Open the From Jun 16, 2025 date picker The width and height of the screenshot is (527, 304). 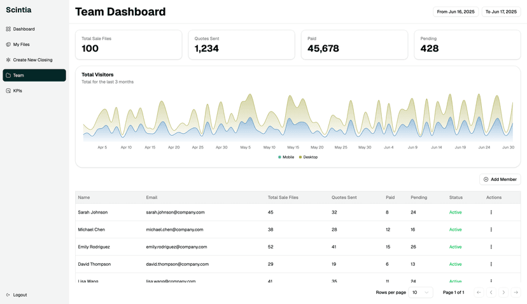[456, 12]
